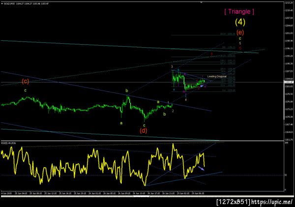Click the highlighted current price tag on price axis
295x207 pixels.
(289, 82)
